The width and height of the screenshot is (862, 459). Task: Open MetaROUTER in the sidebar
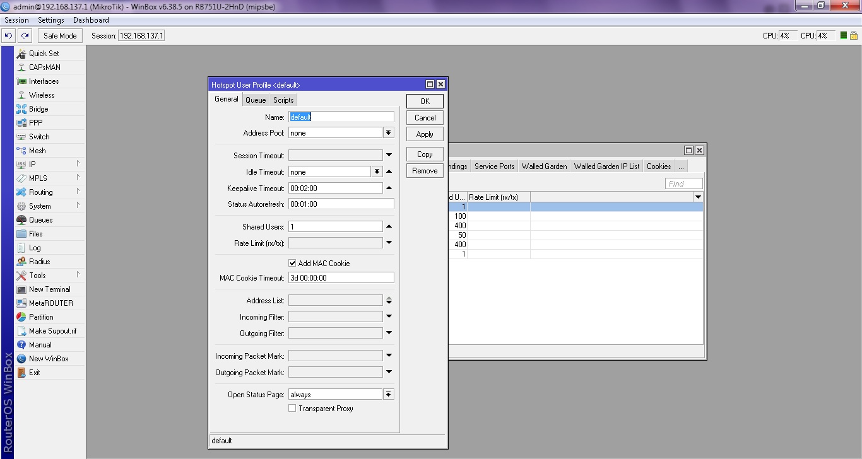point(49,303)
